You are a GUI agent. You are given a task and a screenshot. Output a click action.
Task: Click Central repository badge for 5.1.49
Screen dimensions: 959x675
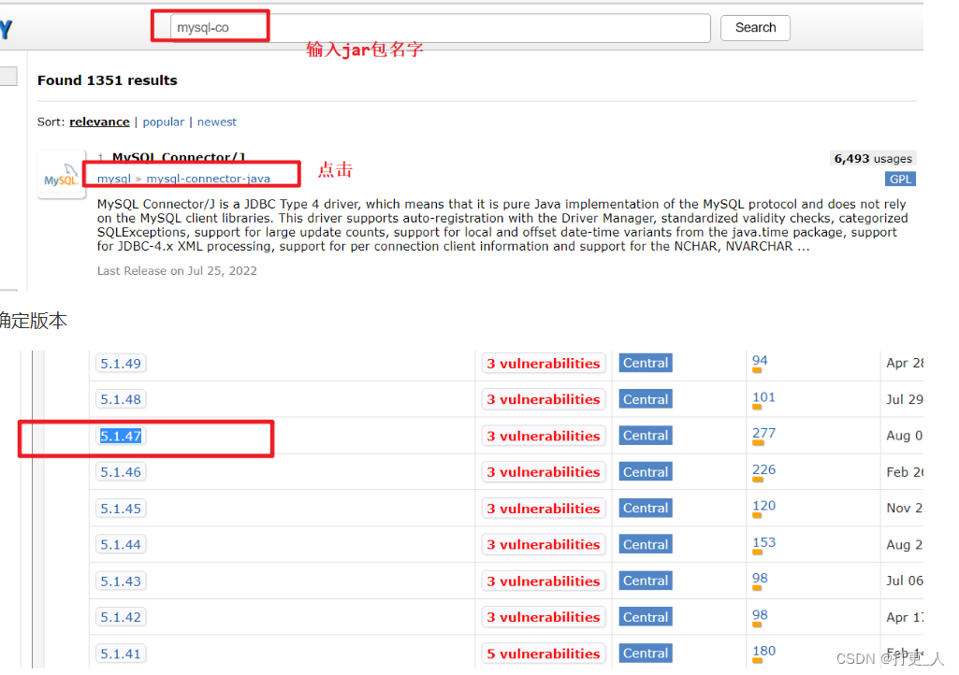(x=646, y=363)
